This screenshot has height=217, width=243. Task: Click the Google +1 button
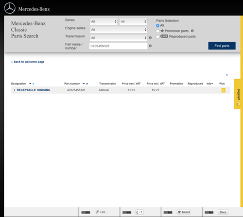139,212
